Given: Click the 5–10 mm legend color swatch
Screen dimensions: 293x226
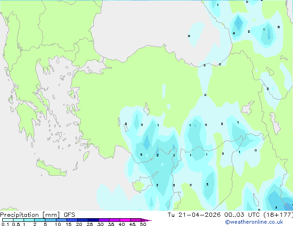Looking at the screenshot, I should (x=50, y=220).
